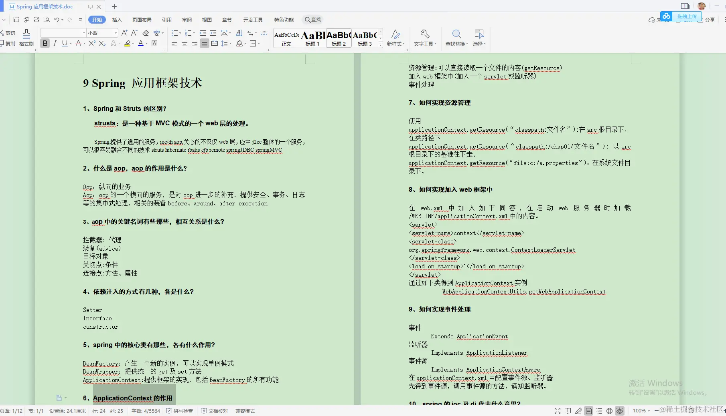Switch to outline view in status bar
726x416 pixels.
coord(599,411)
